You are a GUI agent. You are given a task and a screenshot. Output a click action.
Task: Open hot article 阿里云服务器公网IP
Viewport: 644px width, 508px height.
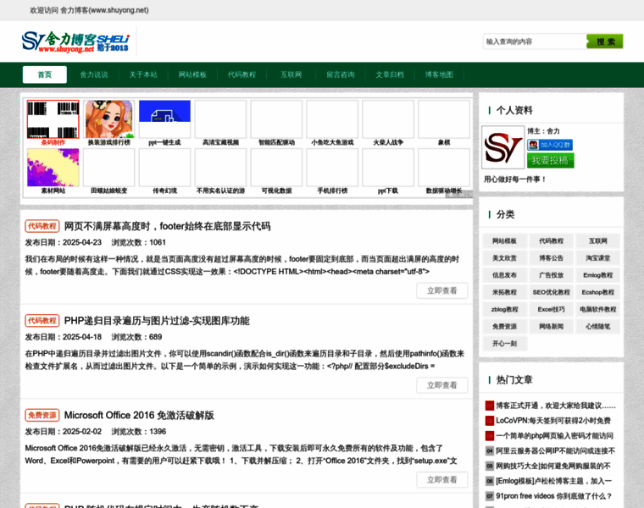555,451
